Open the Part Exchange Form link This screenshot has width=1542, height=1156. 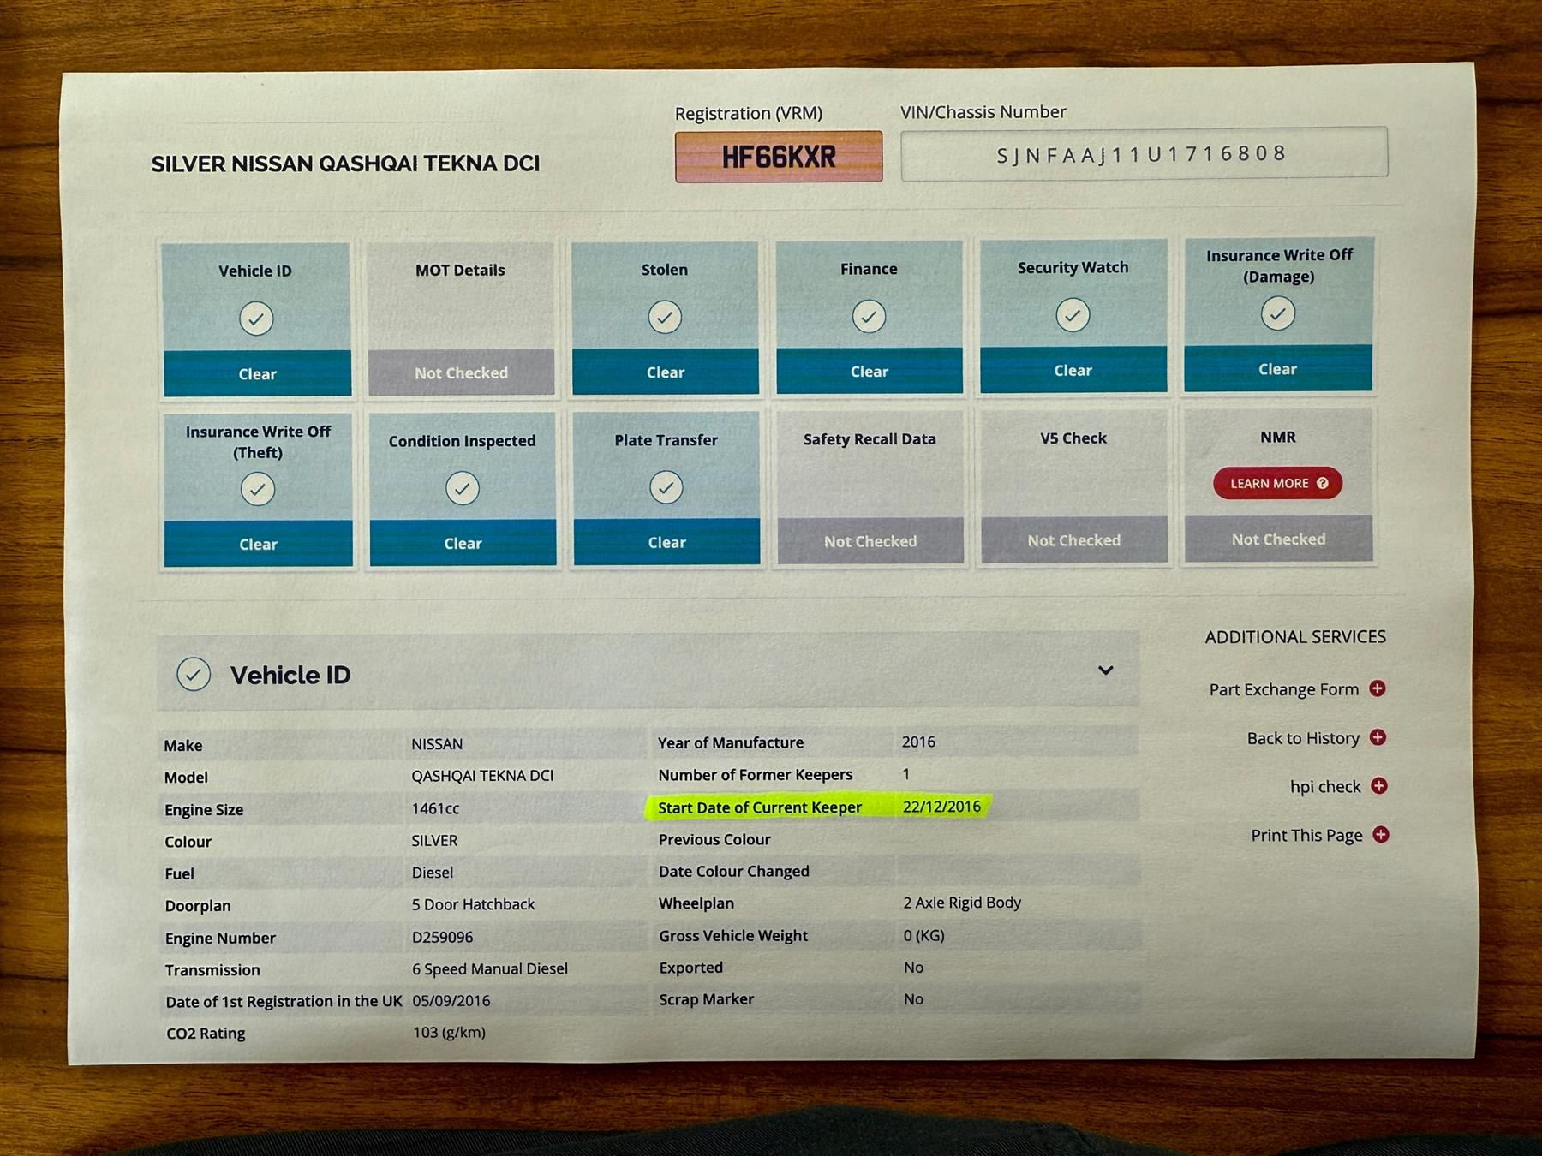click(1283, 689)
